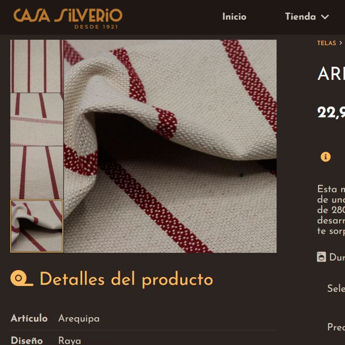Open the Tienda menu item
The height and width of the screenshot is (345, 345).
point(300,17)
